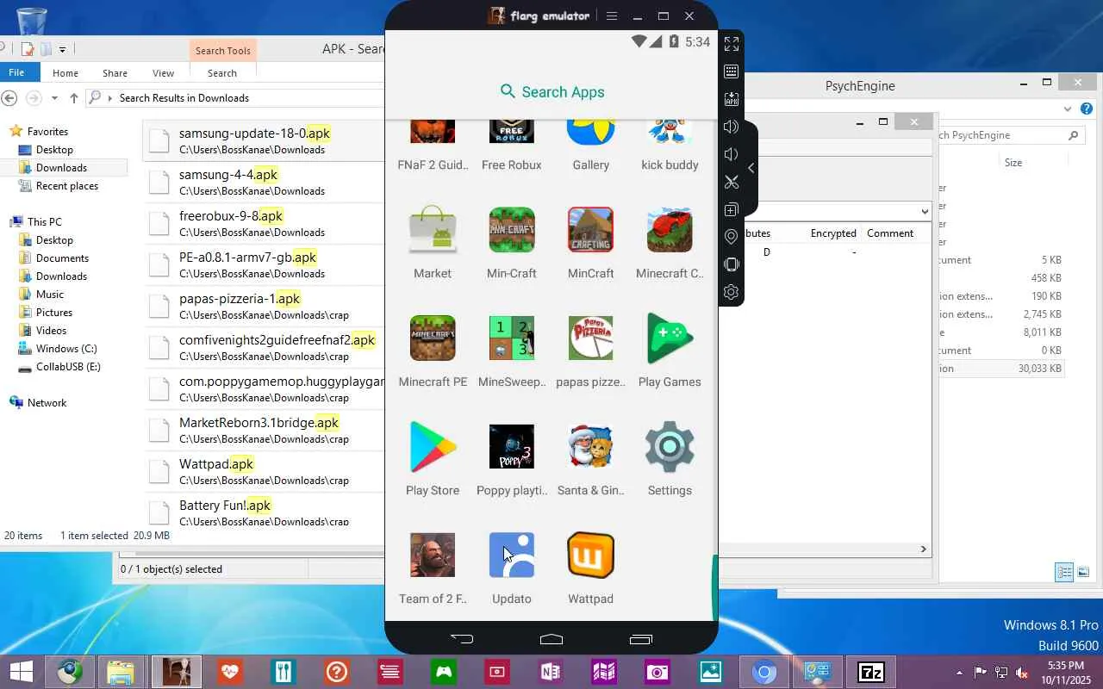The image size is (1103, 689).
Task: Expand the ribbon in PsychEngine window
Action: [1068, 109]
